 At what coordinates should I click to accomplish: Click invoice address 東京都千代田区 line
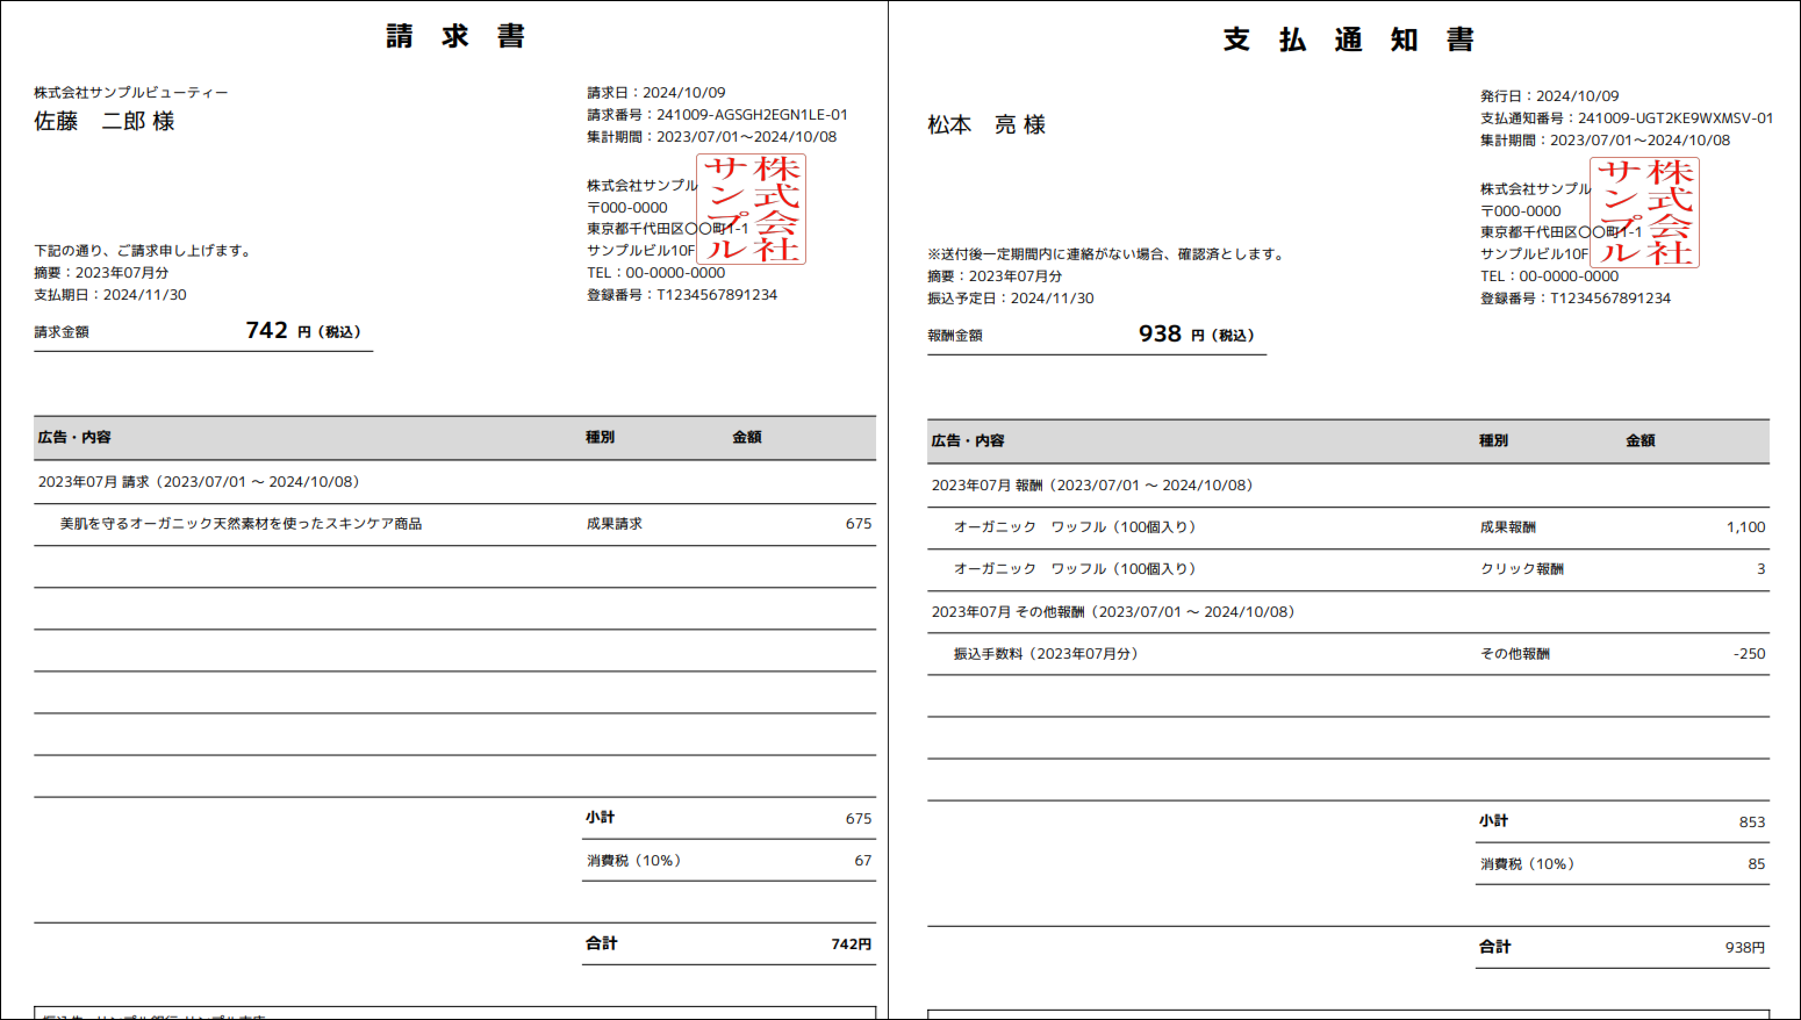[x=668, y=228]
